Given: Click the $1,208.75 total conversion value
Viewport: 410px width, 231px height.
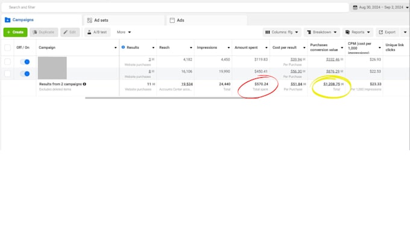Looking at the screenshot, I should pos(332,84).
